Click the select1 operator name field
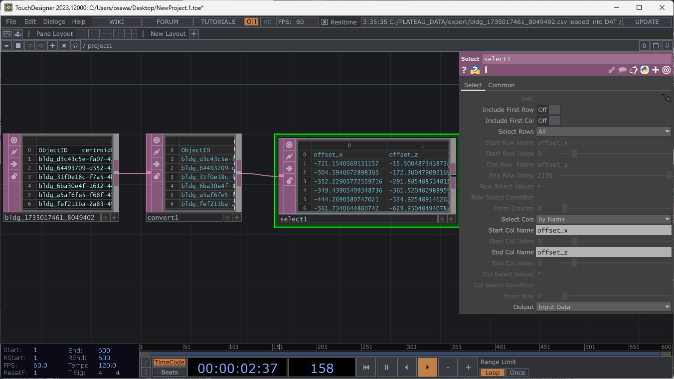Image resolution: width=674 pixels, height=379 pixels. pos(577,59)
